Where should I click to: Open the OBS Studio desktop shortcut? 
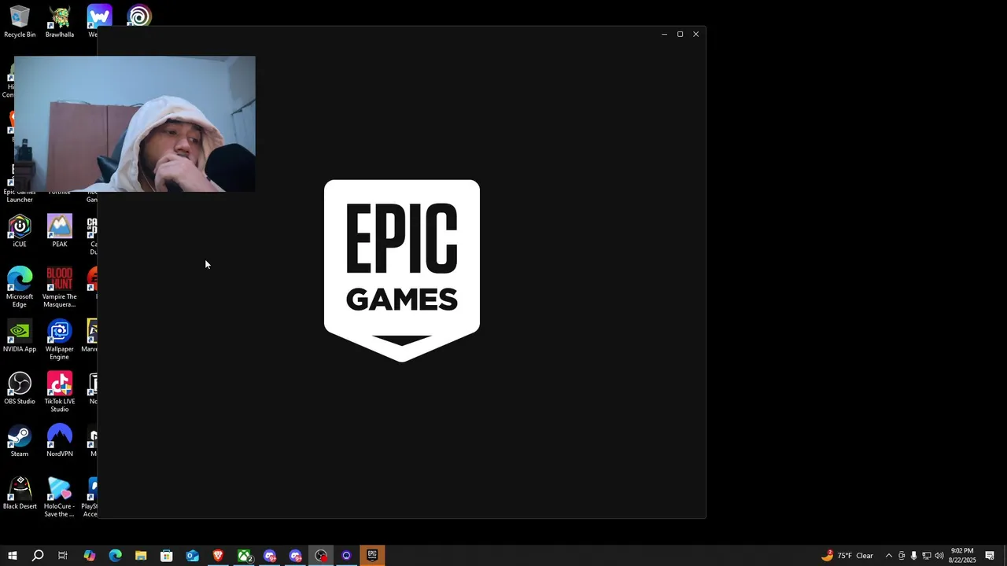20,388
